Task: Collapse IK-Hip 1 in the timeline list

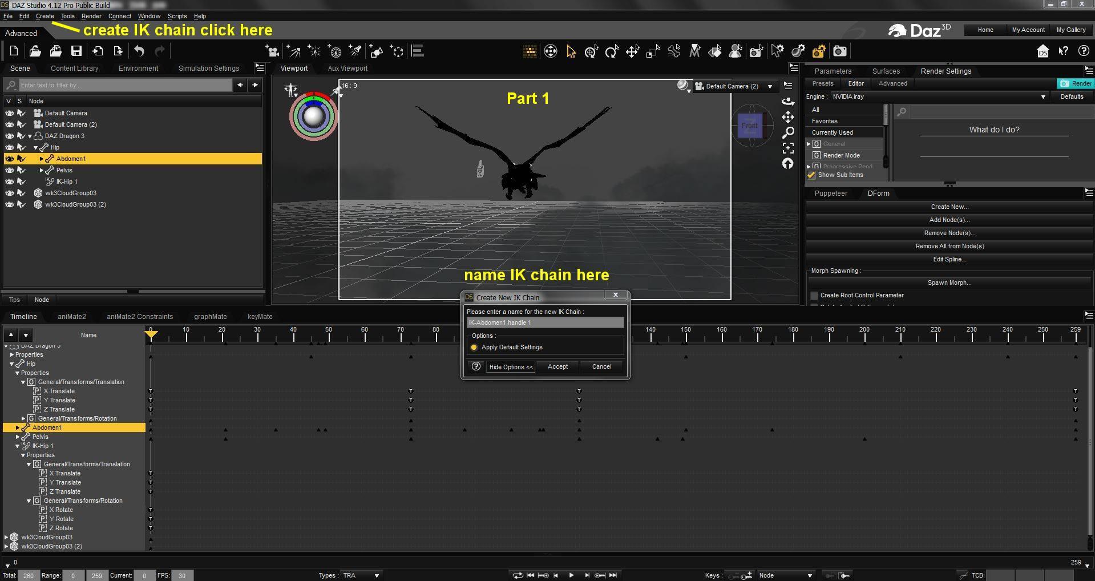Action: click(18, 446)
